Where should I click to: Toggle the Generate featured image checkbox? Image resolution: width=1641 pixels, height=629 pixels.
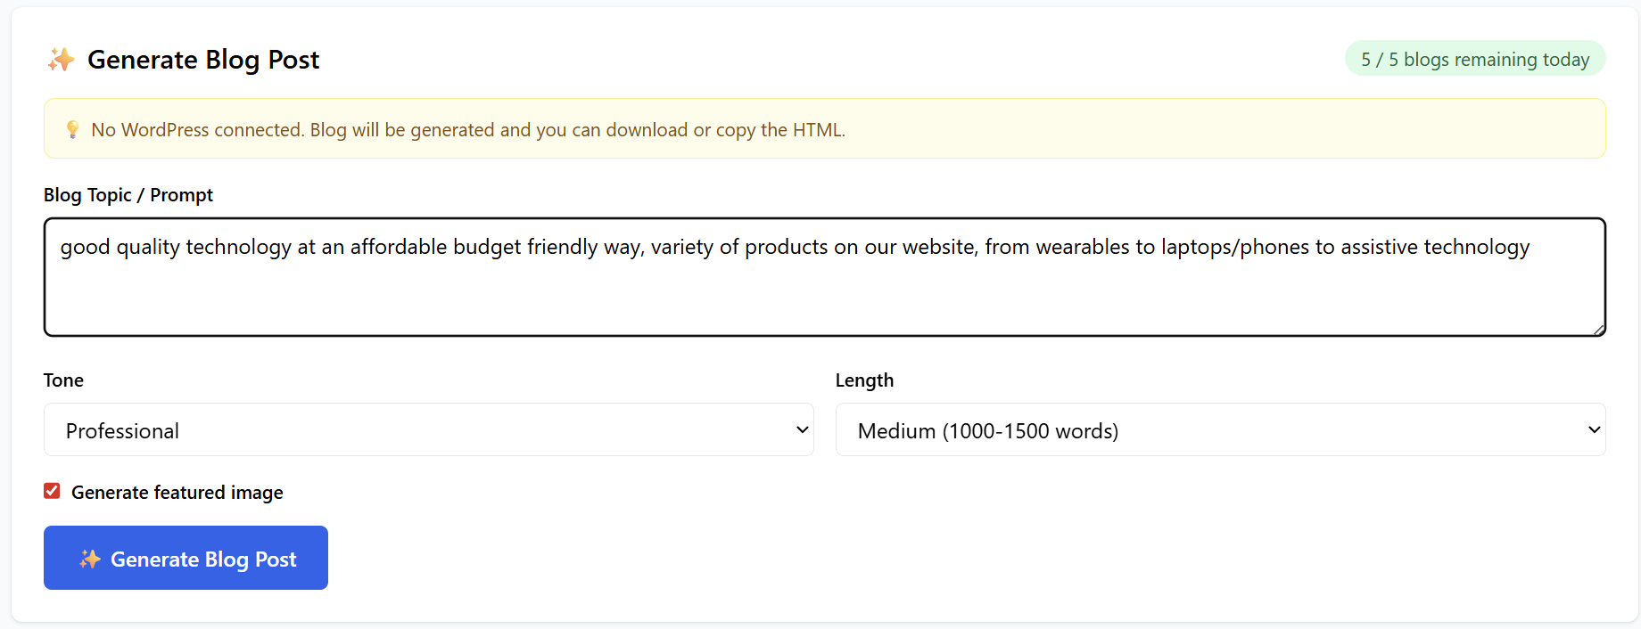52,492
